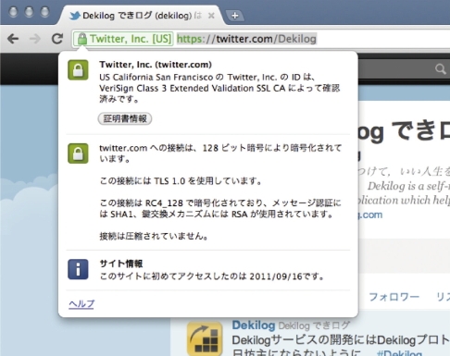The width and height of the screenshot is (450, 356).
Task: Click the ヘルプ help link
Action: point(81,304)
